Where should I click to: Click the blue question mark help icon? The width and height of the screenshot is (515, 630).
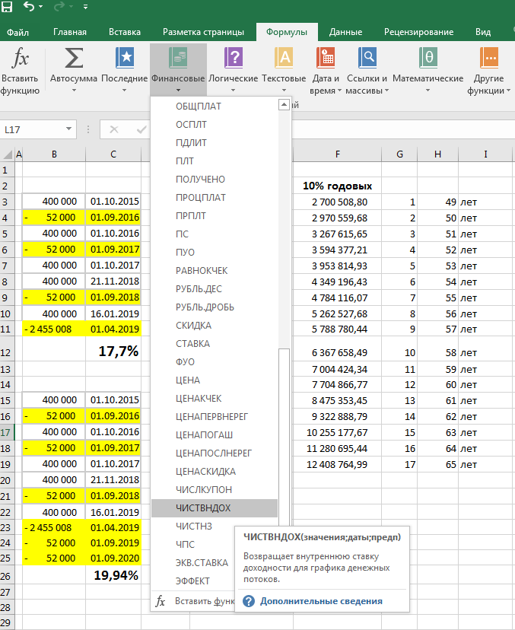(x=249, y=602)
